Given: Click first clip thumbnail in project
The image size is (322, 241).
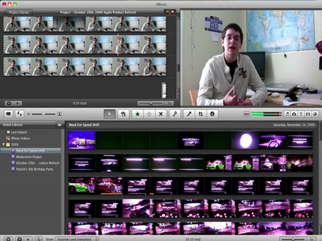Looking at the screenshot, I should [17, 24].
